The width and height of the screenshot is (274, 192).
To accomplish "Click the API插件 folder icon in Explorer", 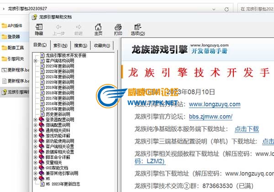I will 4,26.
